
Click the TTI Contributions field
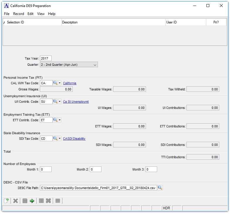pyautogui.click(x=203, y=158)
